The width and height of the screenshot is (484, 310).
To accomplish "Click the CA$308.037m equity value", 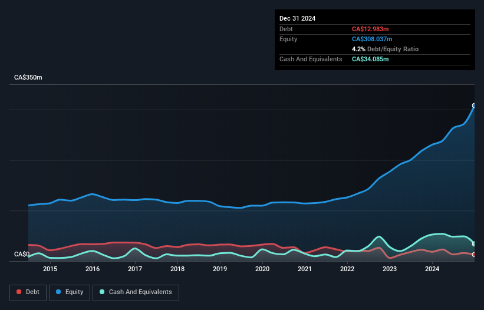I will (372, 39).
